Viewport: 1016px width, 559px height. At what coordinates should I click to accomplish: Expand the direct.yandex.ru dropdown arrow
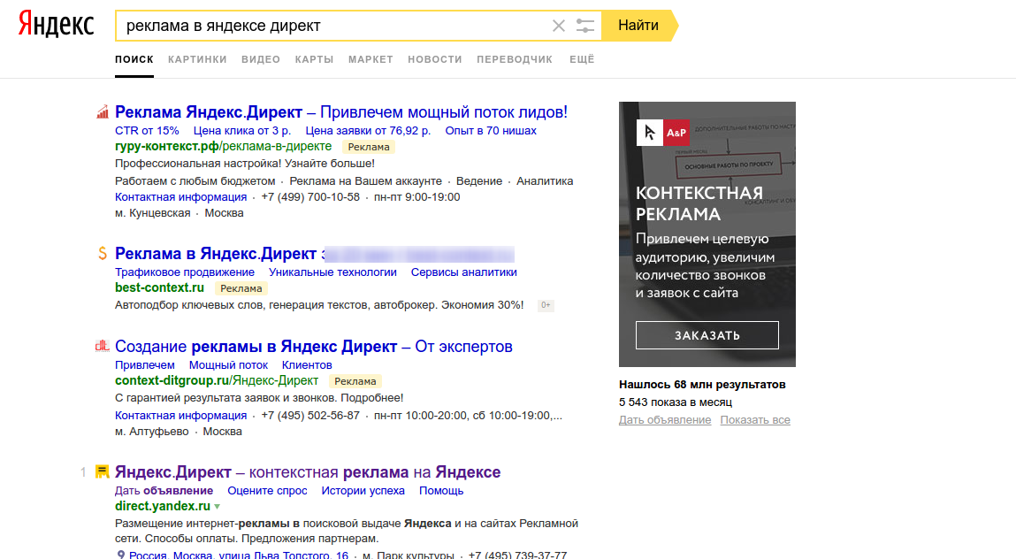click(217, 507)
